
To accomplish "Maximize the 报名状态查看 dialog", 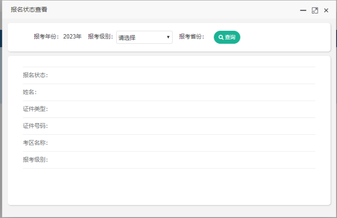I will 315,10.
